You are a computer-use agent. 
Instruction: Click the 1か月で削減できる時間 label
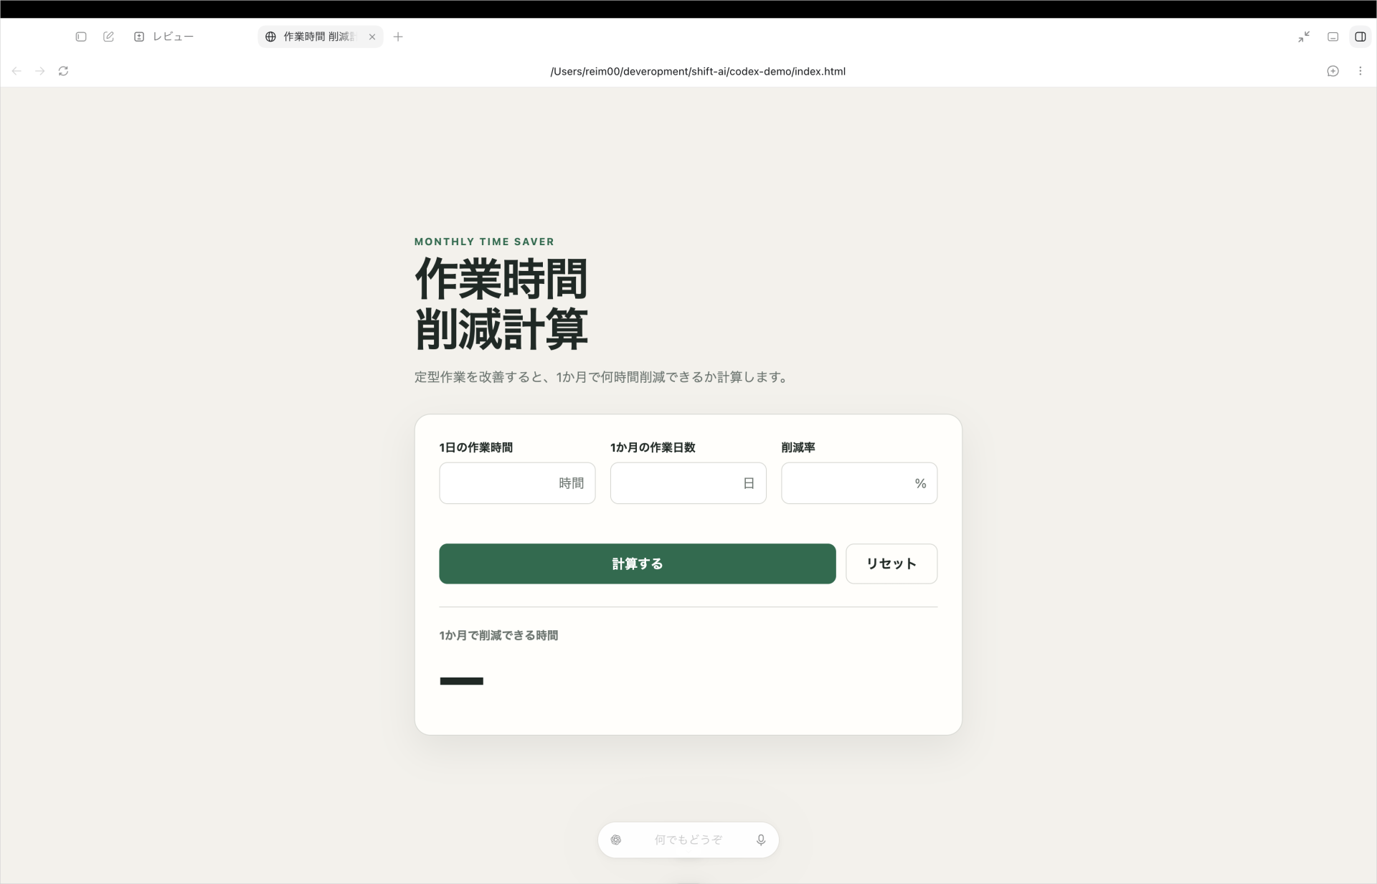coord(498,635)
